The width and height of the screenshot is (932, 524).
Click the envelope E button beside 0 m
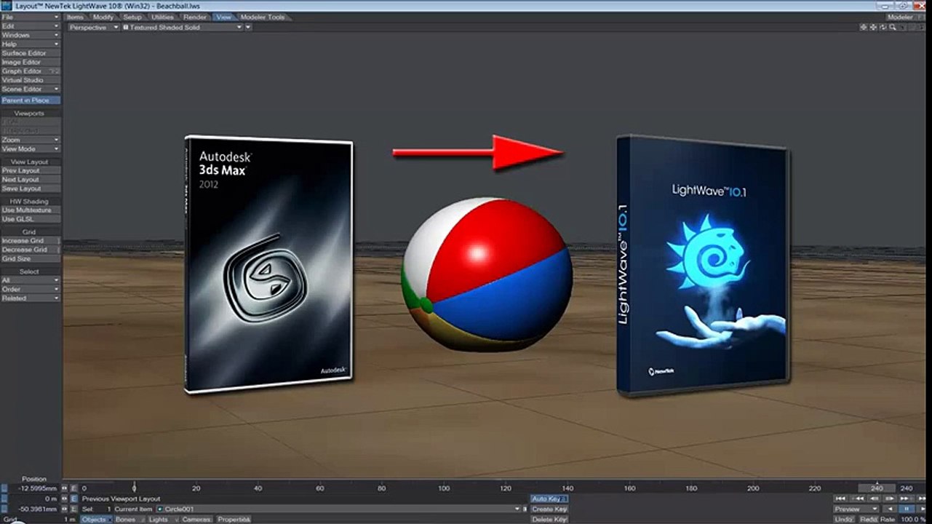(73, 499)
